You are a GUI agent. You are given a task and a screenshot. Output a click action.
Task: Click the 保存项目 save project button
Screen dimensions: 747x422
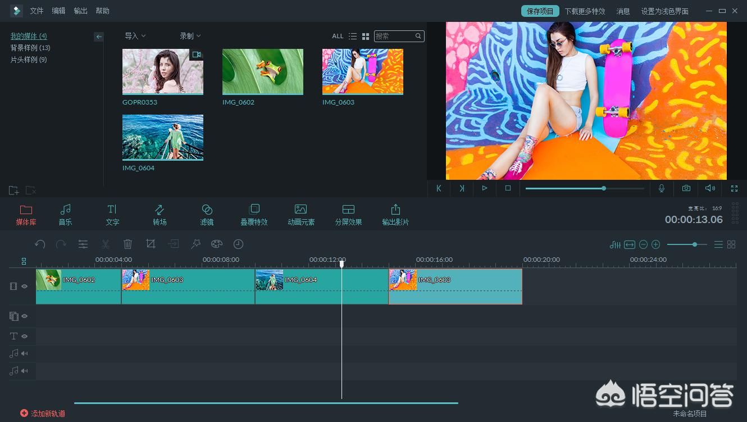coord(540,11)
